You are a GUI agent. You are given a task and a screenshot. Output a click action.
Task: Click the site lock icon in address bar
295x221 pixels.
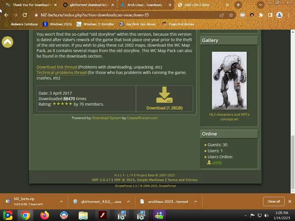pos(36,15)
